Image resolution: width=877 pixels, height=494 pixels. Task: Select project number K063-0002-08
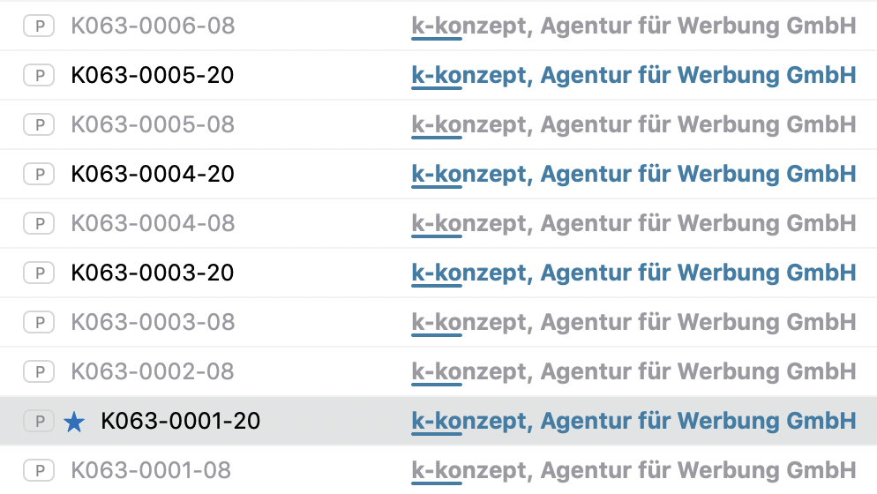tap(153, 372)
